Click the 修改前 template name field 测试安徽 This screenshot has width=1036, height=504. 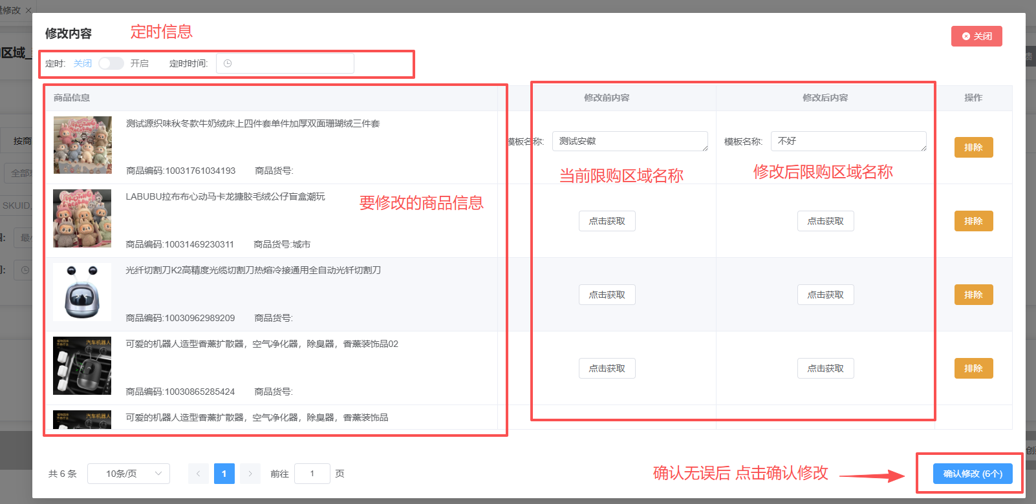point(629,142)
